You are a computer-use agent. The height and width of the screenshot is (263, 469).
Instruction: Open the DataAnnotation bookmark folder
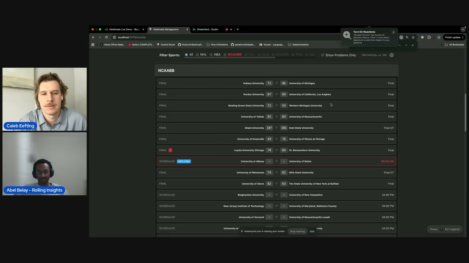click(298, 45)
